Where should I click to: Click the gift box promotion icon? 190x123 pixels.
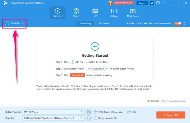click(110, 3)
